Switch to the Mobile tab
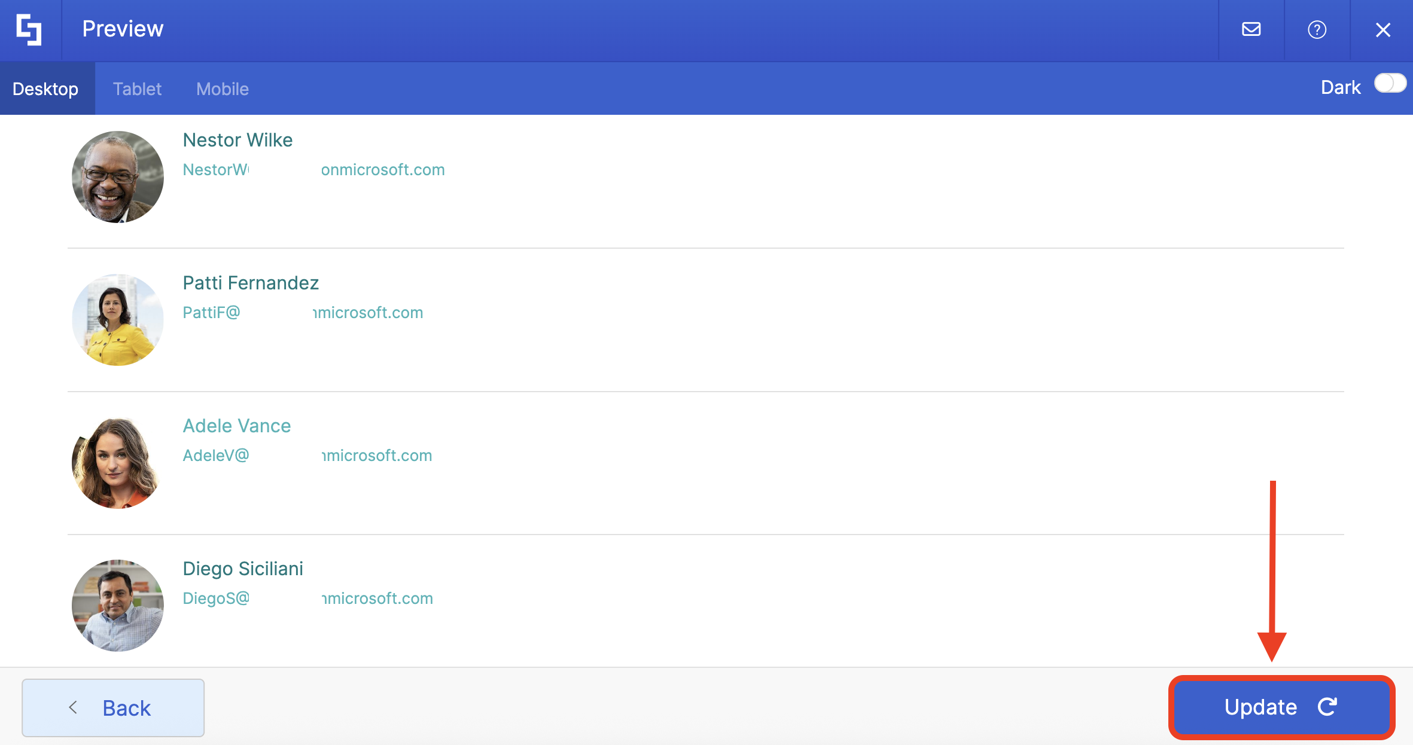The height and width of the screenshot is (745, 1413). coord(222,89)
